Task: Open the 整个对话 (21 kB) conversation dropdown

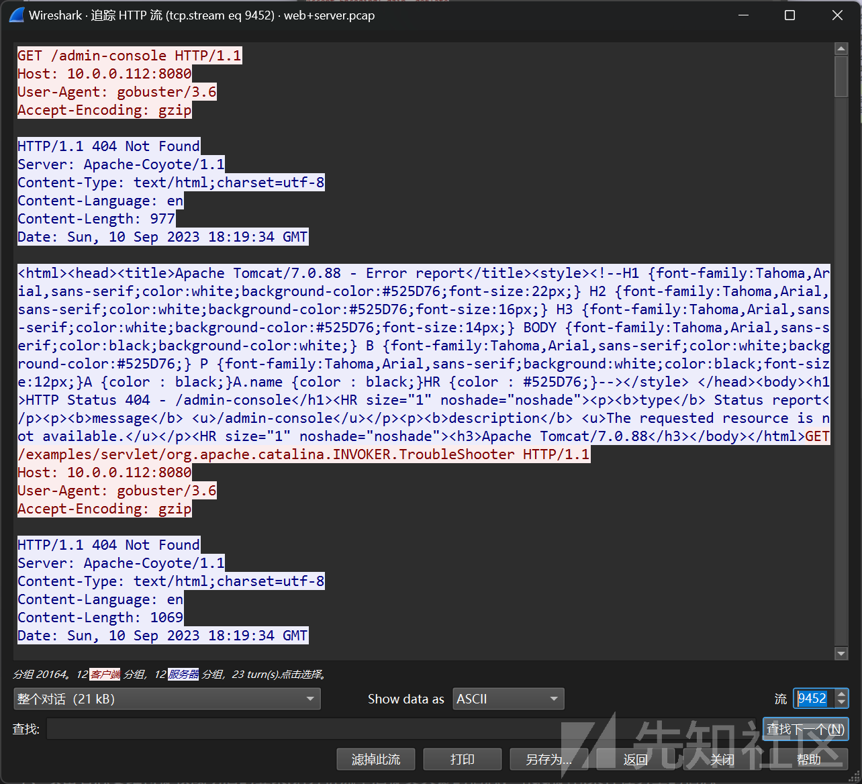Action: tap(167, 699)
